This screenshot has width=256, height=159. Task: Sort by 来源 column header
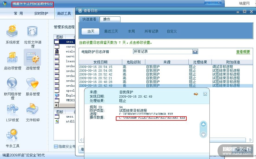[x=167, y=62]
